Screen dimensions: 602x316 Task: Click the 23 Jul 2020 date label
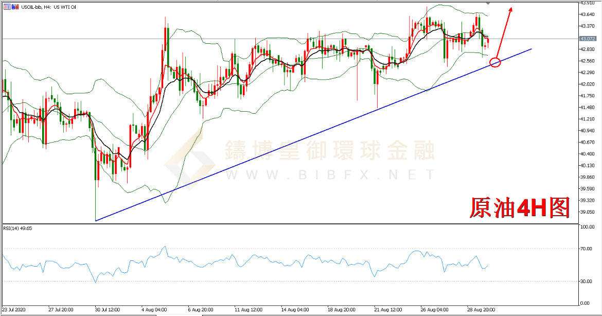(14, 310)
